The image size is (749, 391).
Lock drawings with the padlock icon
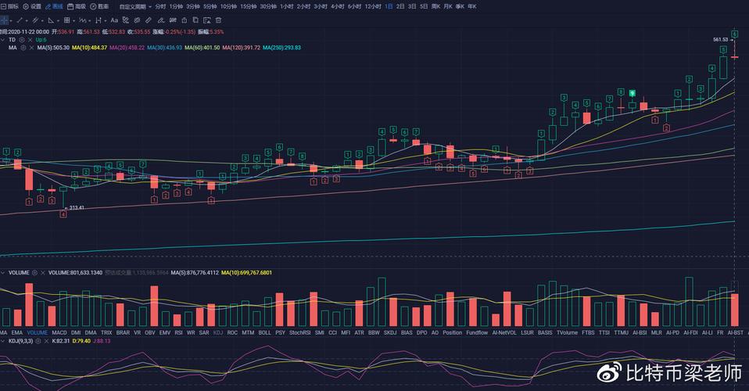[185, 20]
